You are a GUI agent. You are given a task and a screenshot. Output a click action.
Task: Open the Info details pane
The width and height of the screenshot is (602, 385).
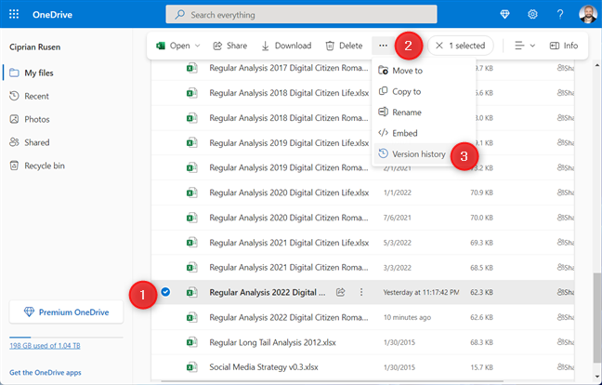click(564, 46)
